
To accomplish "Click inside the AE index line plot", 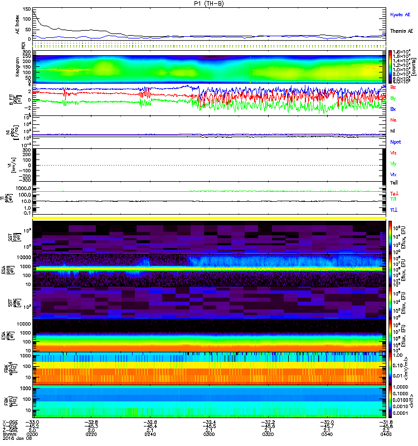I will pos(209,24).
